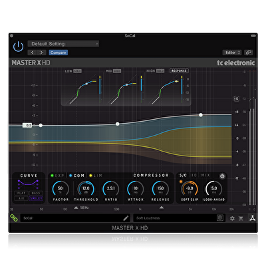Click the pencil edit icon
Image resolution: width=266 pixels, height=266 pixels.
126,218
